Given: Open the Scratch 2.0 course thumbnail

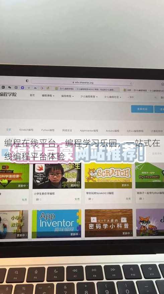Looking at the screenshot, I should coord(108,175).
